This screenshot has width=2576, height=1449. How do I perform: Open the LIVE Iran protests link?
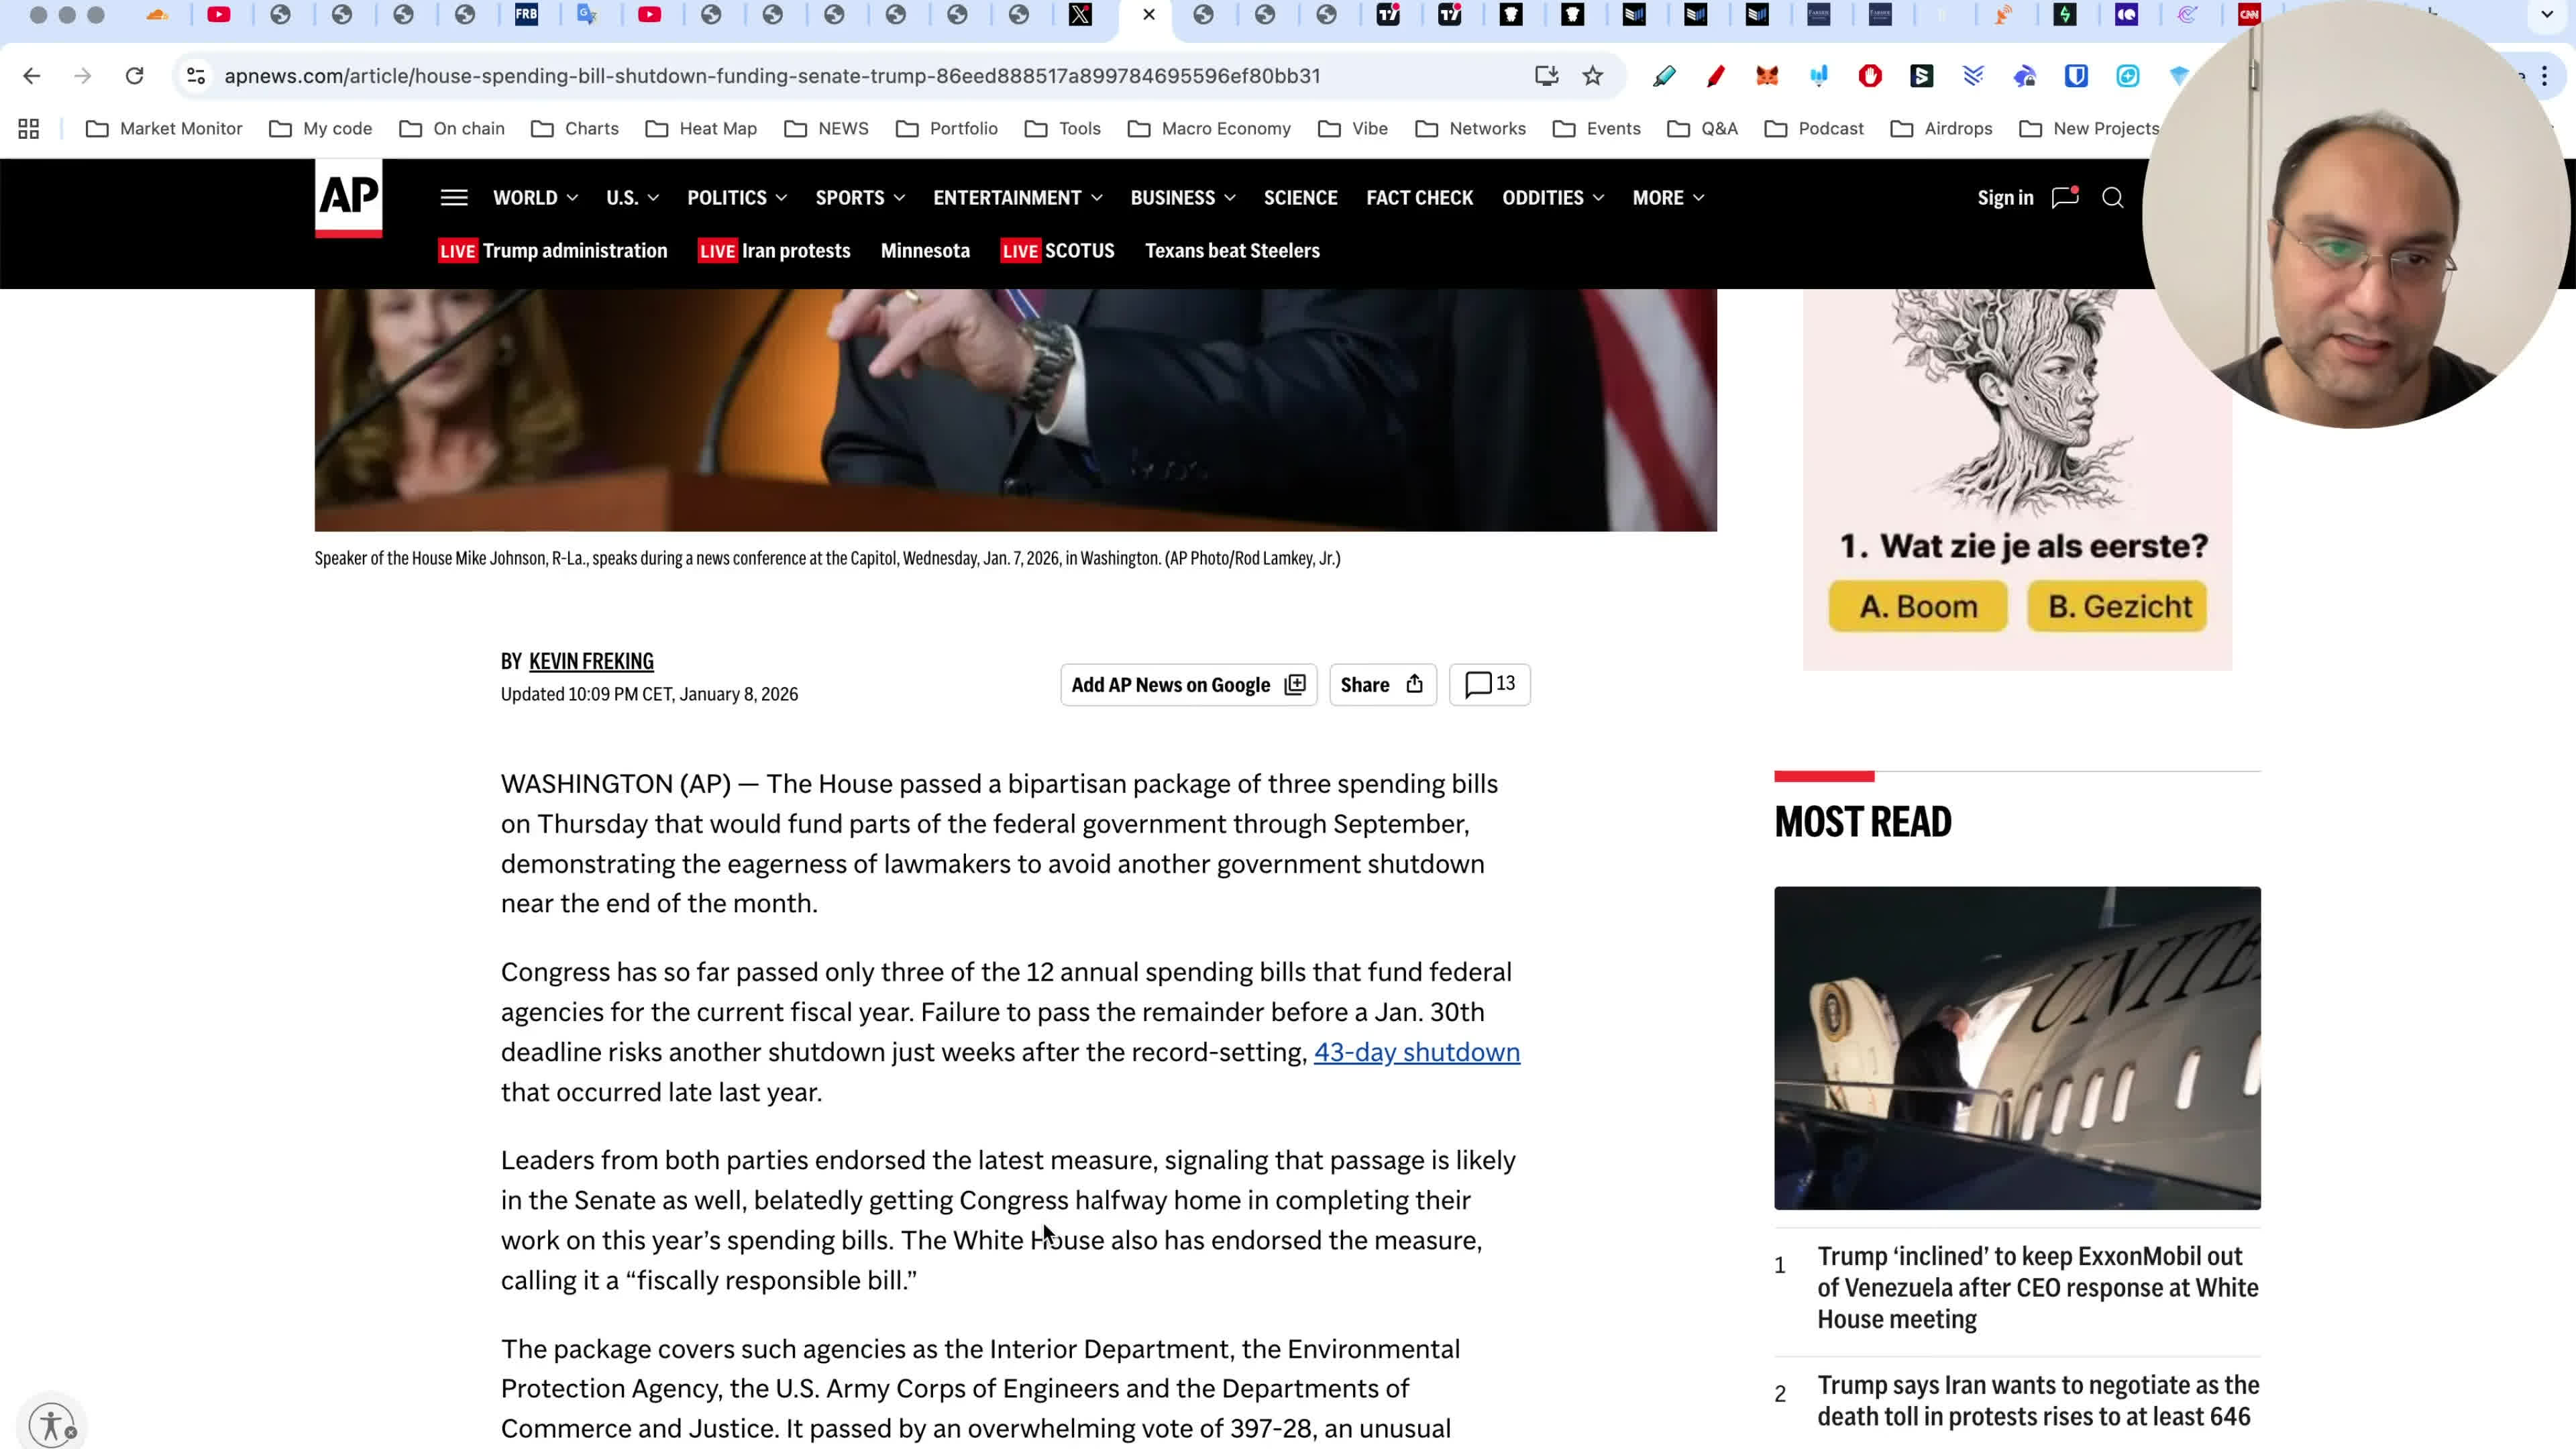pyautogui.click(x=774, y=251)
